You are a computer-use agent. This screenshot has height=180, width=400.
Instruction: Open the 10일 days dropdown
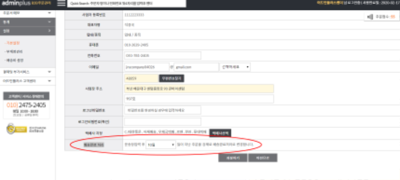point(160,144)
